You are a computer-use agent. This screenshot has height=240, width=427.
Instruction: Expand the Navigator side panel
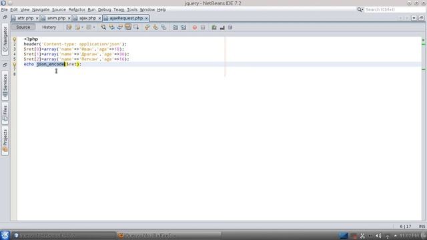click(5, 39)
